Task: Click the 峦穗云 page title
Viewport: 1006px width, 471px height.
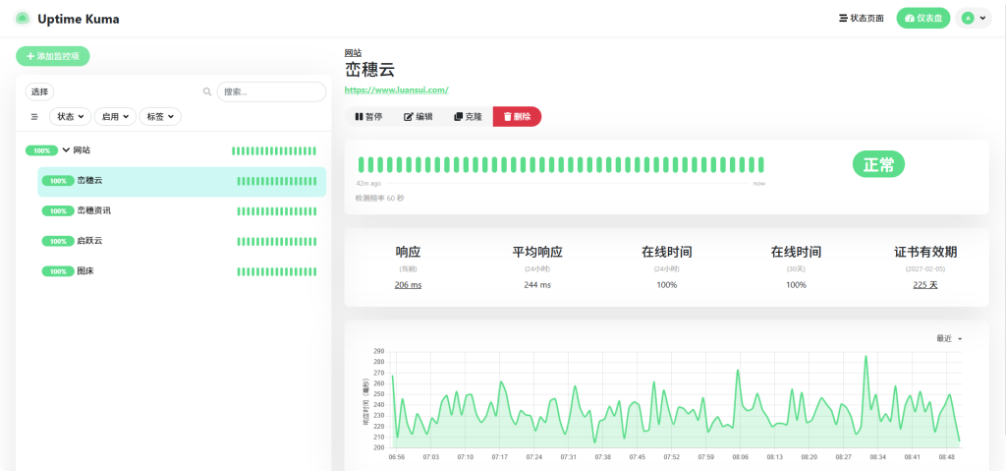Action: pyautogui.click(x=369, y=70)
